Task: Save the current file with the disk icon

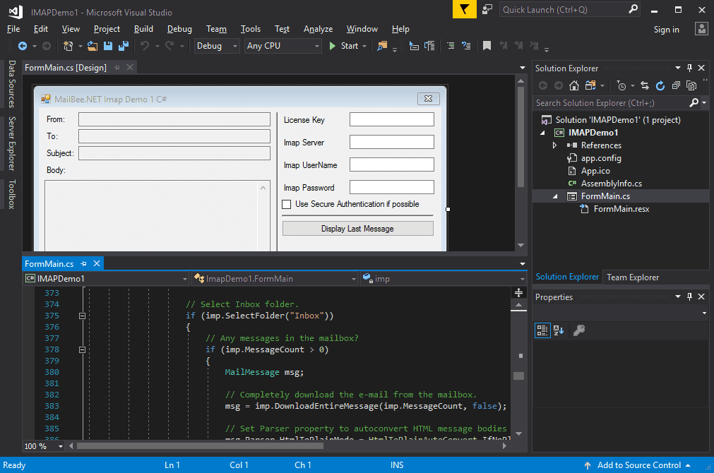Action: (108, 46)
